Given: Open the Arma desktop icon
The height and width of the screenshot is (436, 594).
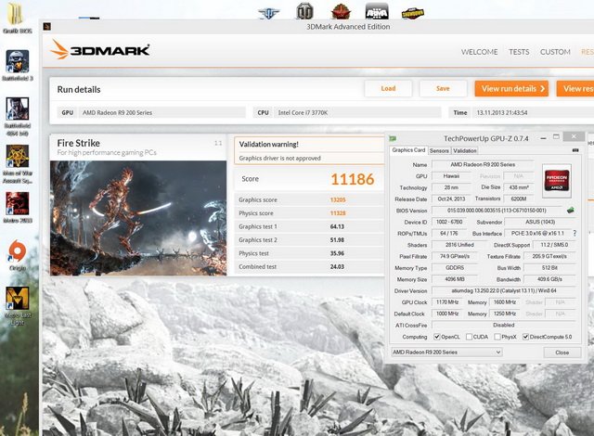Looking at the screenshot, I should pos(375,12).
